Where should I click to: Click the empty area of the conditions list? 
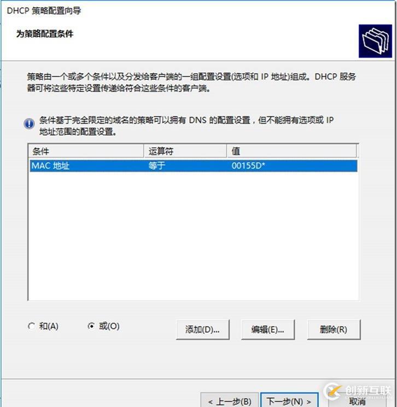click(x=194, y=236)
